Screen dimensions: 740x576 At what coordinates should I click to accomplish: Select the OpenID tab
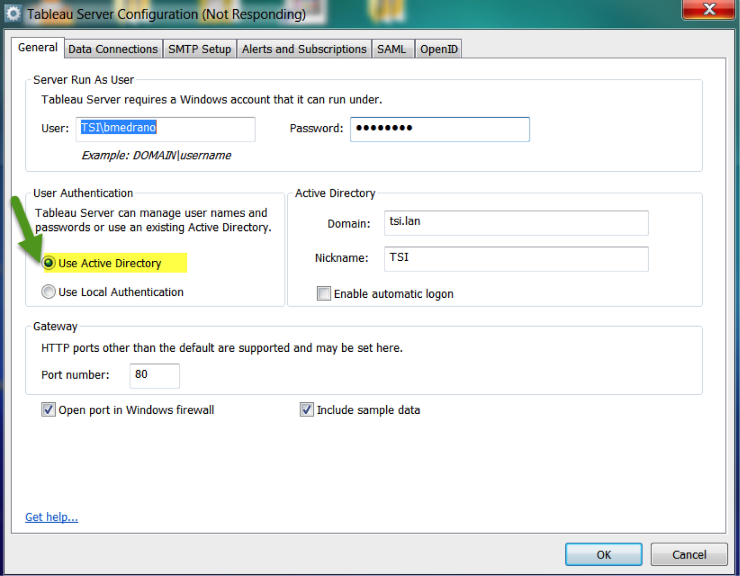pos(438,49)
